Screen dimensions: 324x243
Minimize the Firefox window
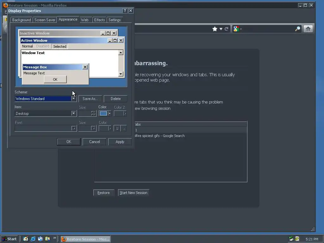pos(300,5)
